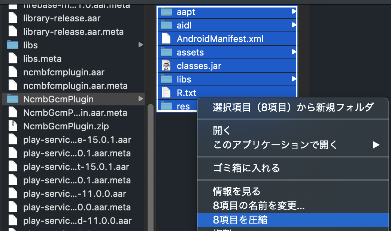Expand the left-column libs folder arrow
Viewport: 391px width, 231px height.
[140, 45]
